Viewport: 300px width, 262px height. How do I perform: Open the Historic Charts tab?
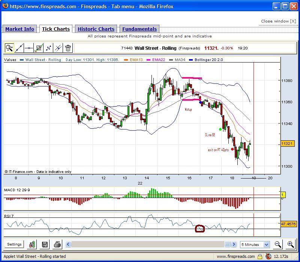[x=96, y=29]
